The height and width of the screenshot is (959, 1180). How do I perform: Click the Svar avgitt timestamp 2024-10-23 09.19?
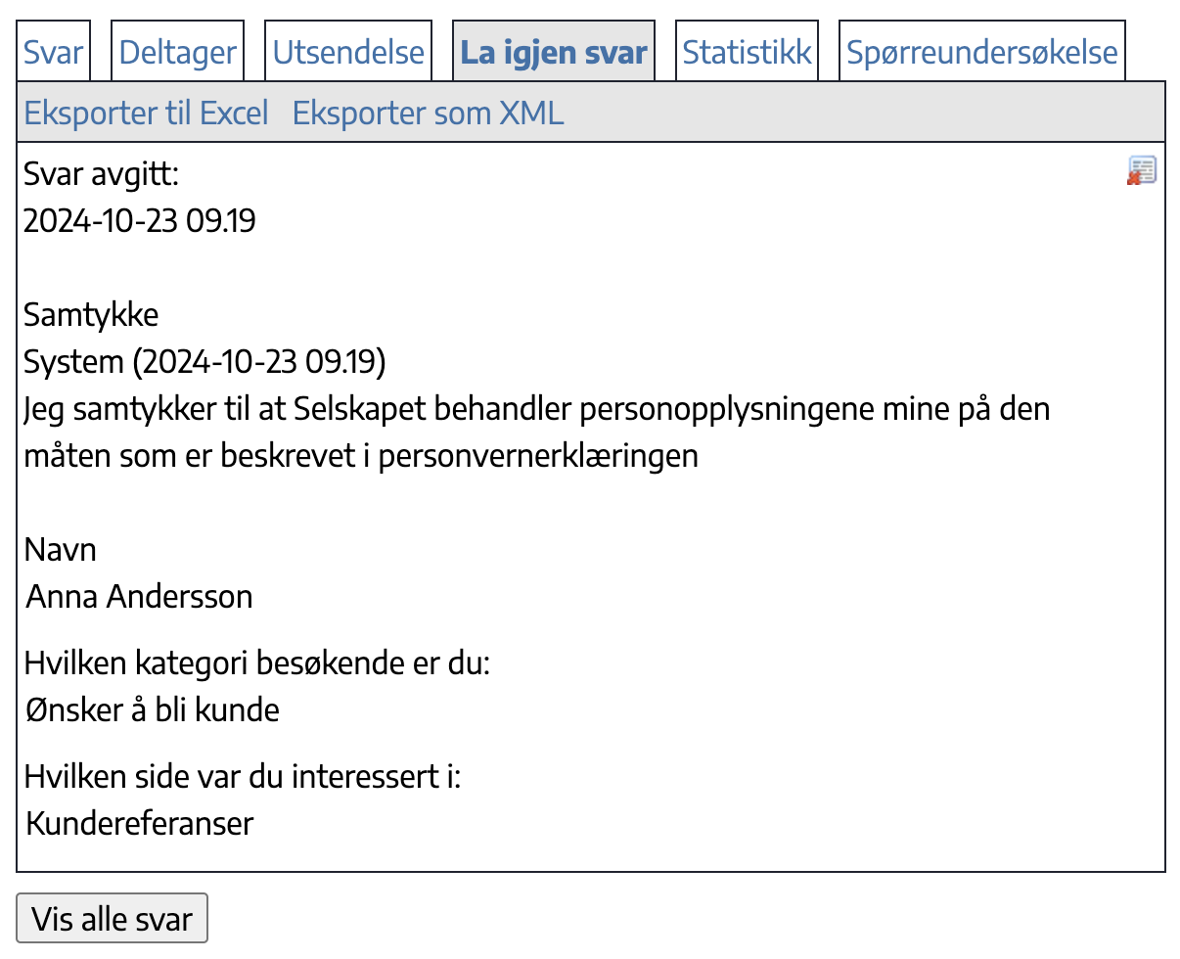(x=140, y=221)
